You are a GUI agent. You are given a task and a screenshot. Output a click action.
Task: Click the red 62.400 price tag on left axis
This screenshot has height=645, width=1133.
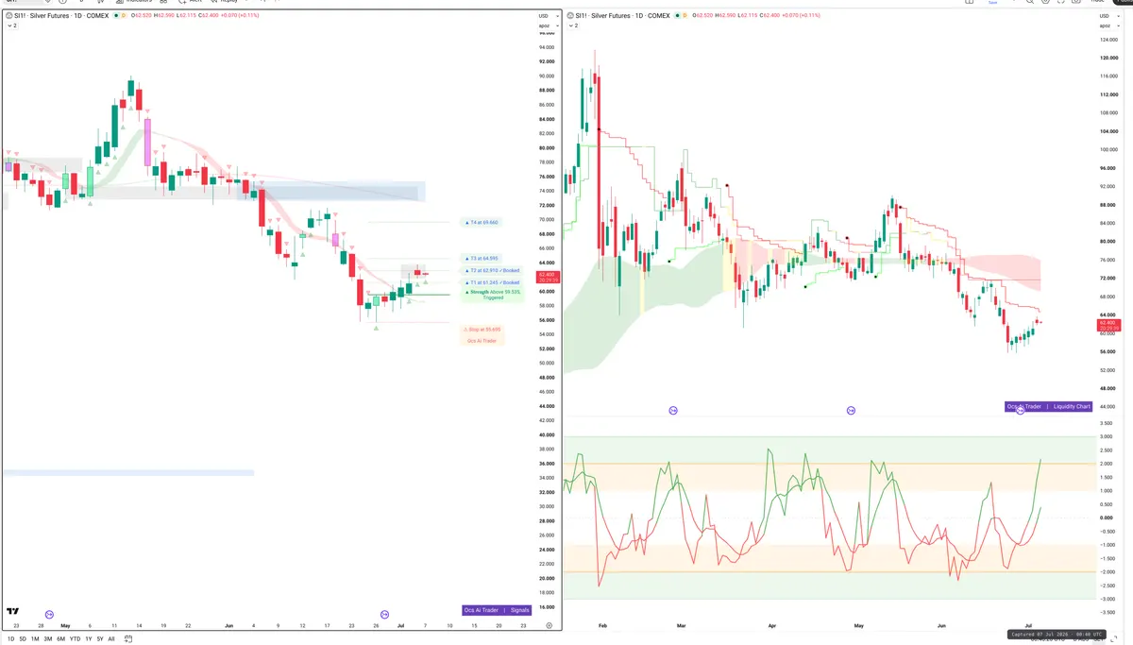tap(547, 277)
